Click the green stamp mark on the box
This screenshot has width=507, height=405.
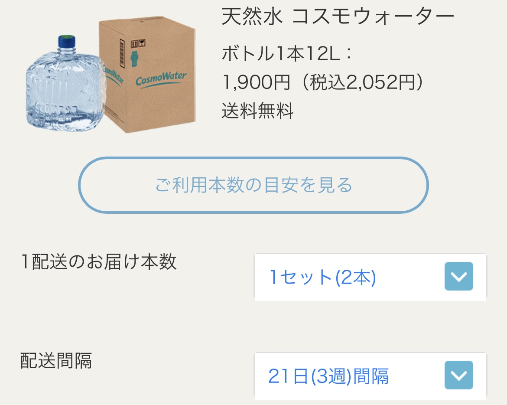[134, 59]
